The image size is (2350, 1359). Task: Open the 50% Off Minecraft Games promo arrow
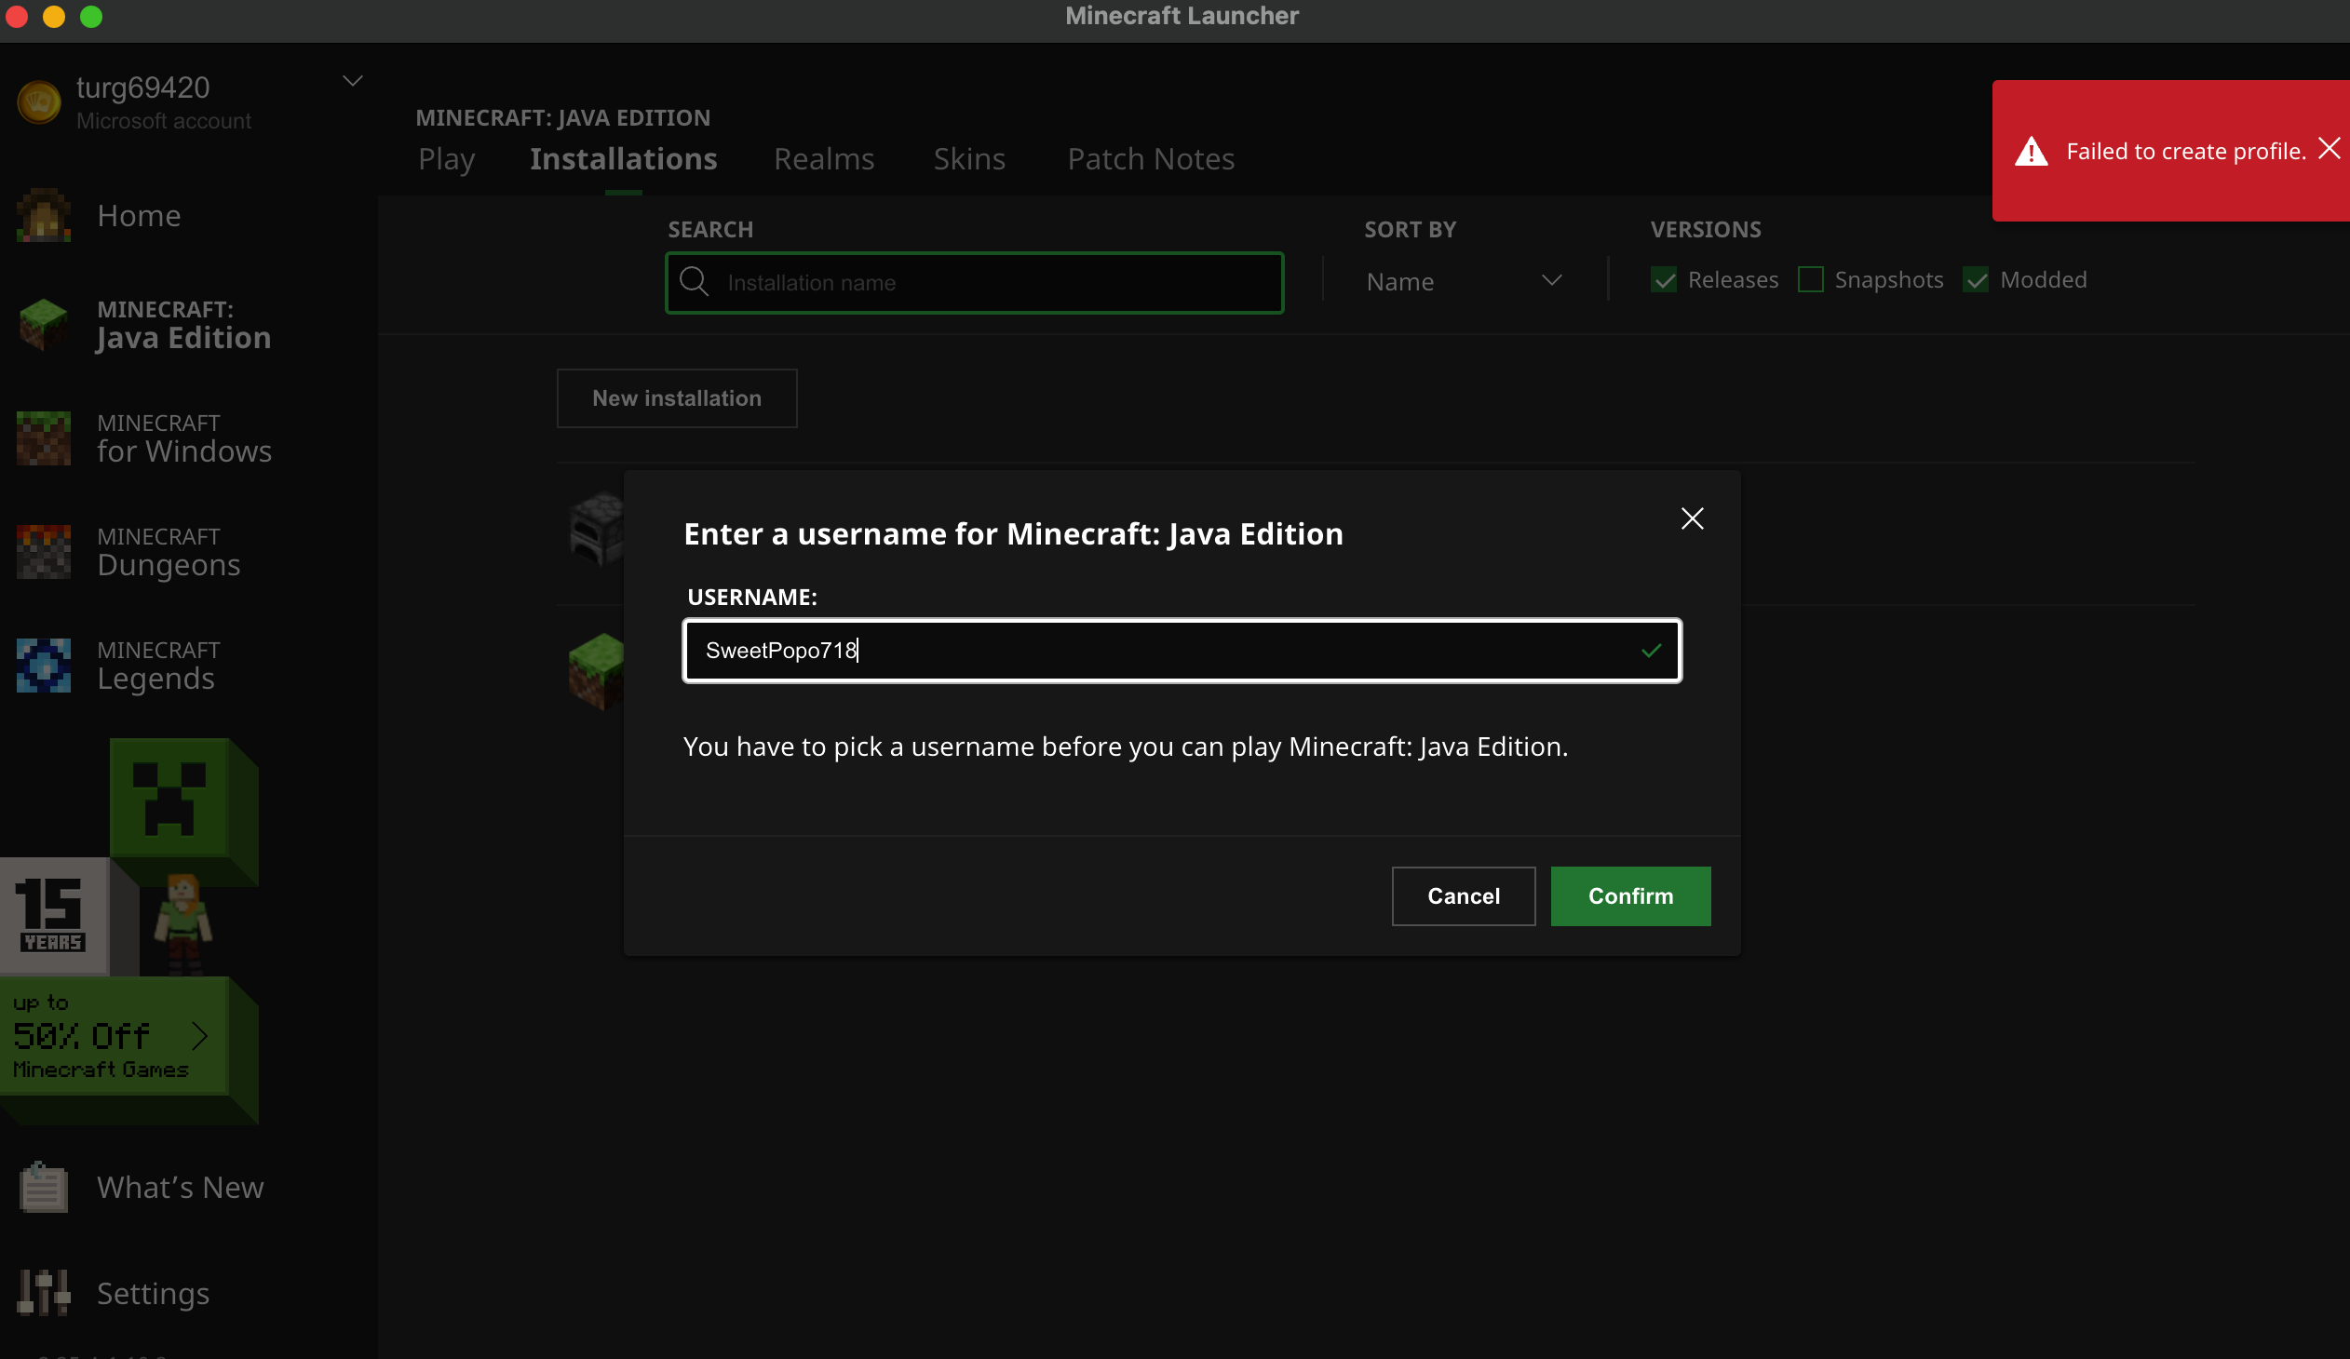click(x=198, y=1036)
